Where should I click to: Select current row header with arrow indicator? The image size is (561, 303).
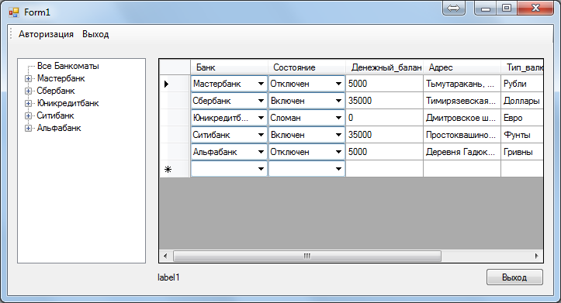pyautogui.click(x=175, y=84)
